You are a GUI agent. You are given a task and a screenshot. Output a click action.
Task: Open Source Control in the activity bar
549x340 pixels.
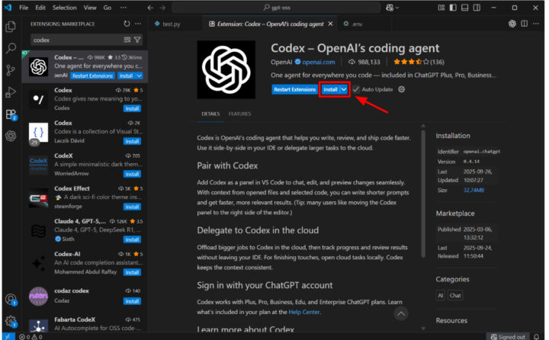click(x=11, y=70)
